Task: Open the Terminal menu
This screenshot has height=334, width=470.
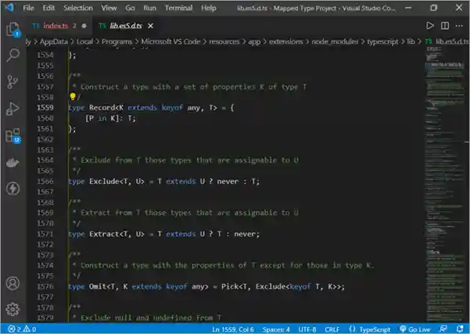Action: [178, 8]
